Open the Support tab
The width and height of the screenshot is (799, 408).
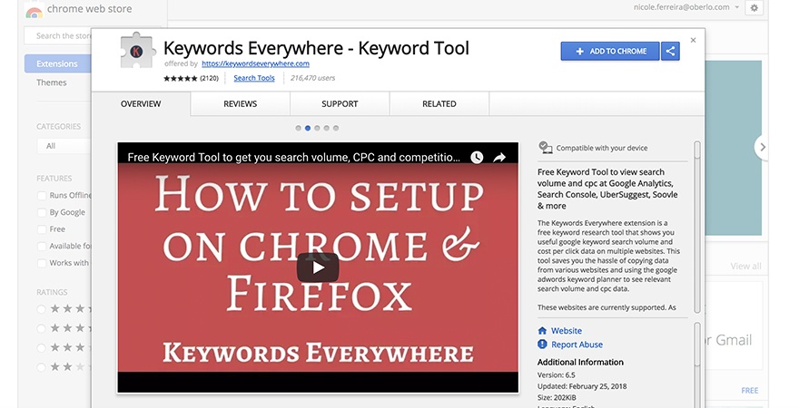tap(340, 104)
